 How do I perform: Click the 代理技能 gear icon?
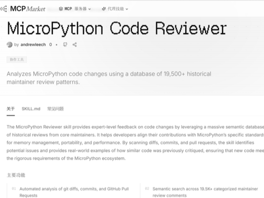[x=104, y=9]
